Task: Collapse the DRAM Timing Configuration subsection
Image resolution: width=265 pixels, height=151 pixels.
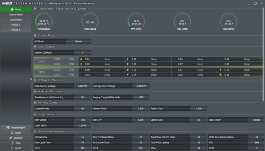Action: (35, 131)
